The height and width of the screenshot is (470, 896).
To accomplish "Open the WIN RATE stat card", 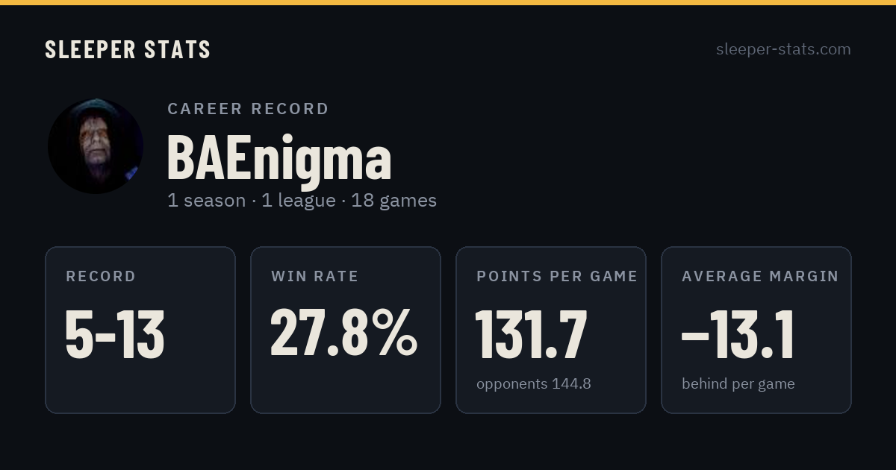I will (346, 330).
